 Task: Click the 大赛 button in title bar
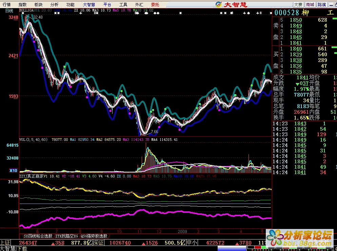tap(298, 4)
